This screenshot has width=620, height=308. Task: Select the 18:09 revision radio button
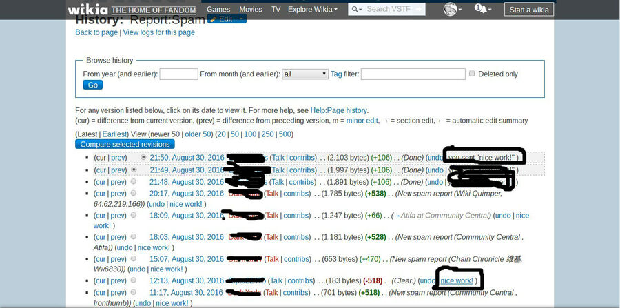click(134, 215)
